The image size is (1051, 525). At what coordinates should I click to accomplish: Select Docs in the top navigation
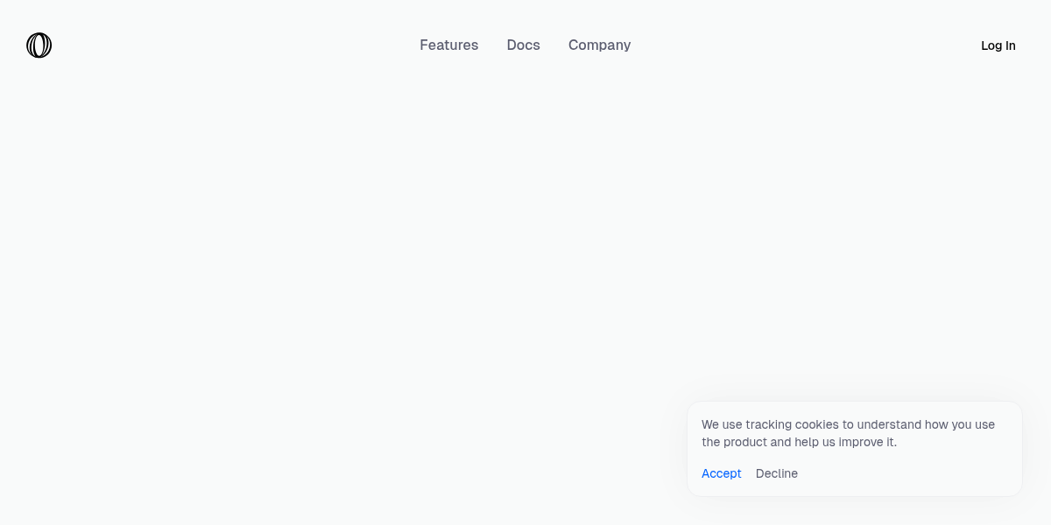tap(523, 45)
